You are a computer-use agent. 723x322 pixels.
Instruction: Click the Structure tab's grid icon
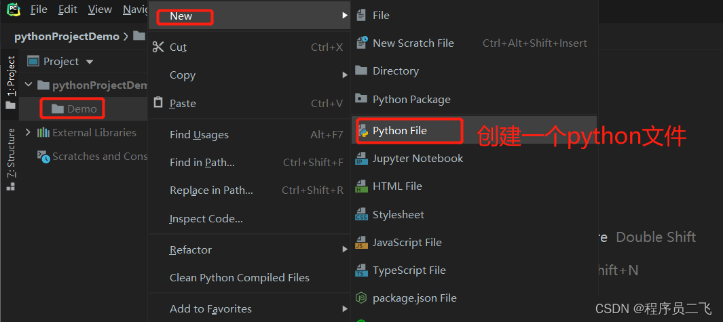[x=11, y=186]
